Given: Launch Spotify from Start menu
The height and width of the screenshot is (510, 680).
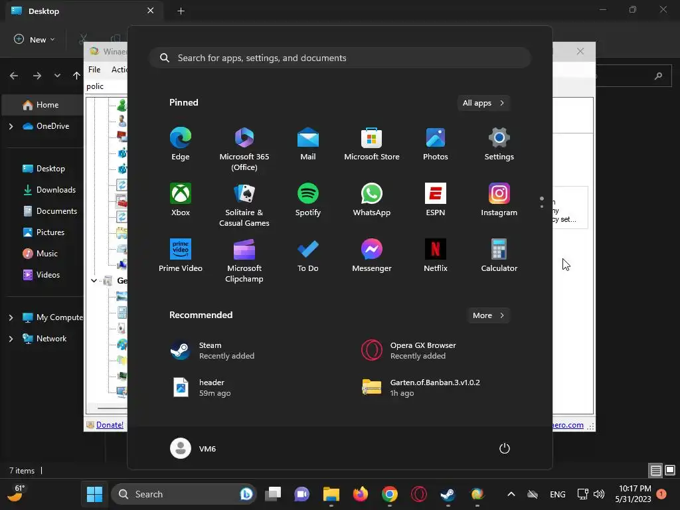Looking at the screenshot, I should point(308,199).
